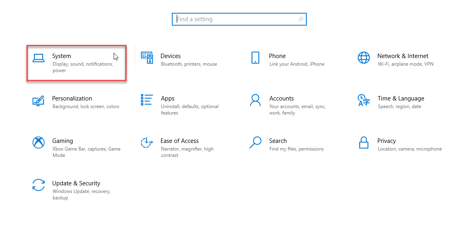The width and height of the screenshot is (469, 243).
Task: Click 'Uninstall, defaults, optional features' description
Action: coord(190,110)
